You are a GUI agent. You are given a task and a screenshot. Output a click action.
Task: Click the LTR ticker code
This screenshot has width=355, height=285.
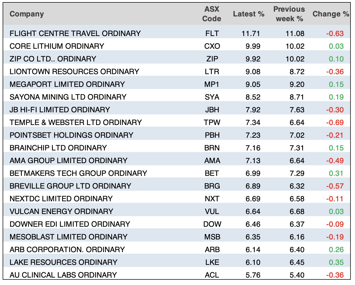212,72
